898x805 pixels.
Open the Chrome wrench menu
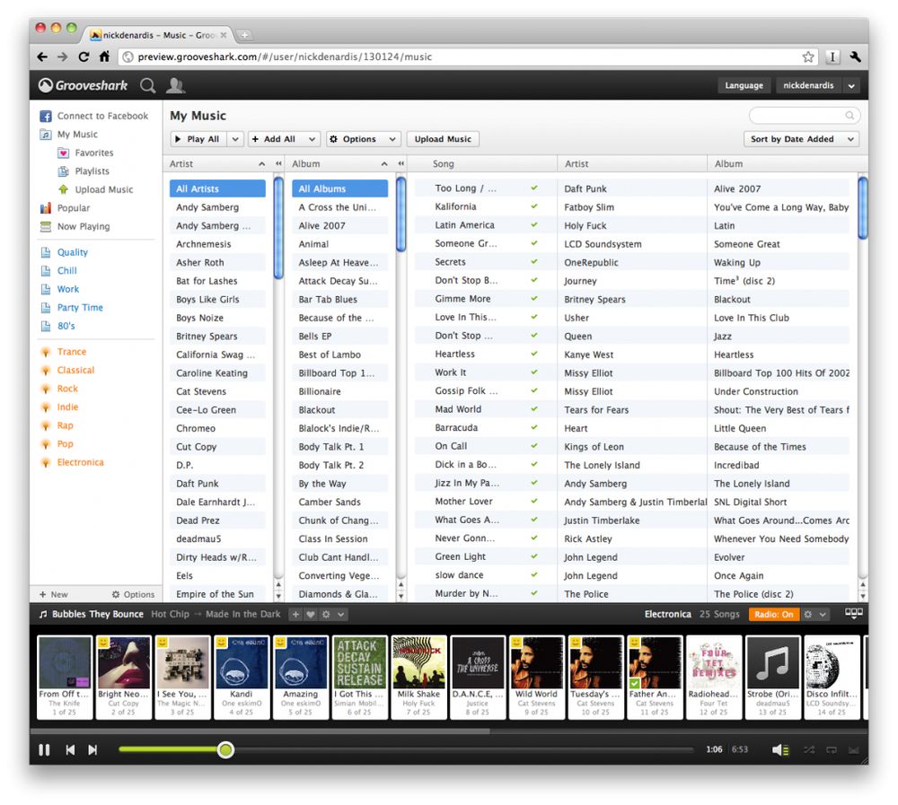855,57
